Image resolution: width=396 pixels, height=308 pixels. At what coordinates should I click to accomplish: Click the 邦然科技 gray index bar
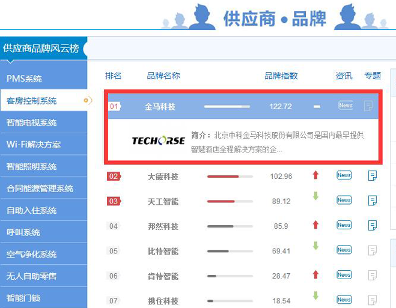pyautogui.click(x=230, y=226)
